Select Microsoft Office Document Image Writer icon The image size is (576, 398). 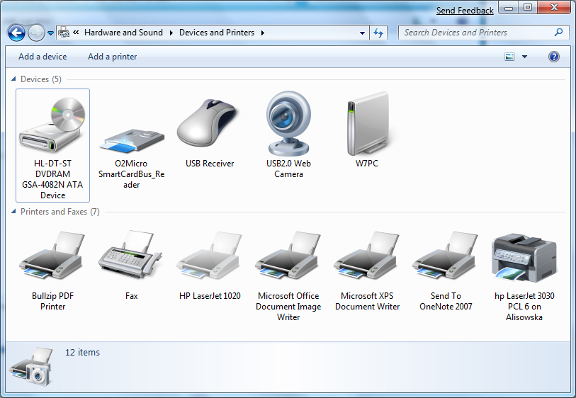point(288,255)
